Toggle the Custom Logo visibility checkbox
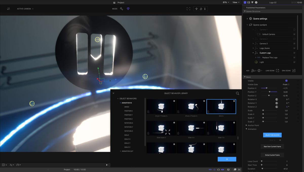 [x=294, y=53]
